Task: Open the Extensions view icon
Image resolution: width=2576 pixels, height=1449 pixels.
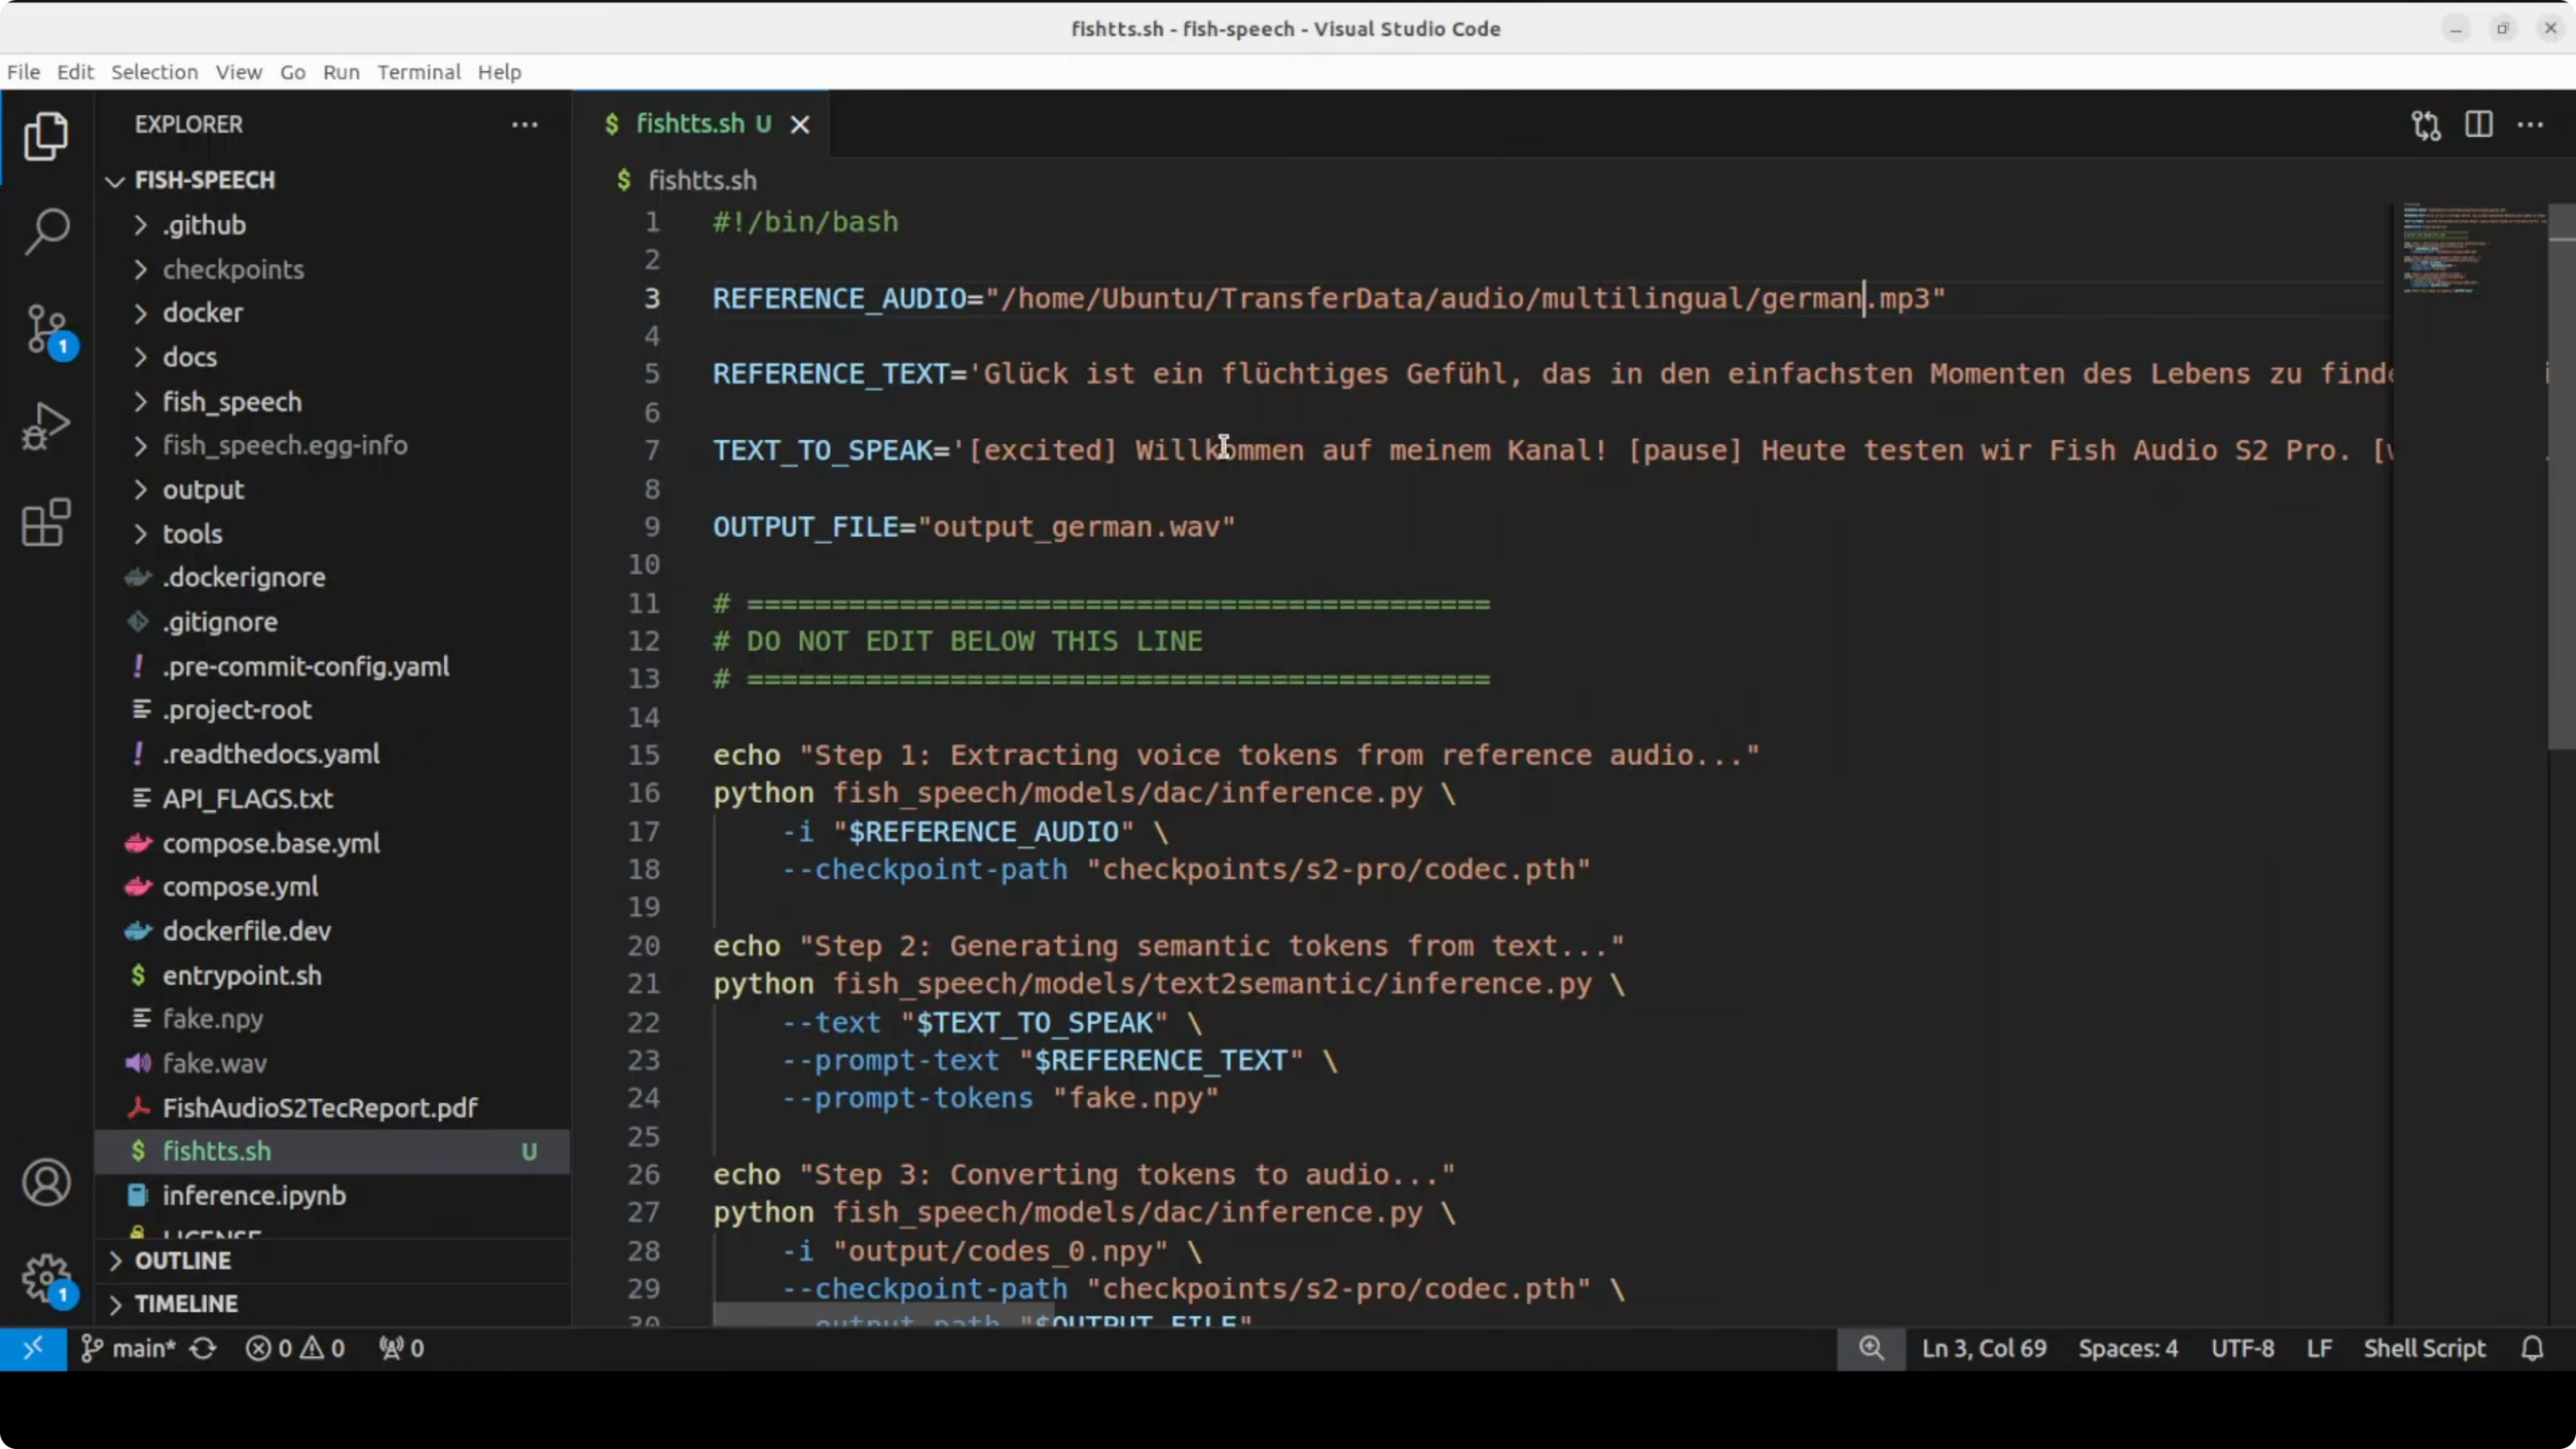Action: click(x=46, y=522)
